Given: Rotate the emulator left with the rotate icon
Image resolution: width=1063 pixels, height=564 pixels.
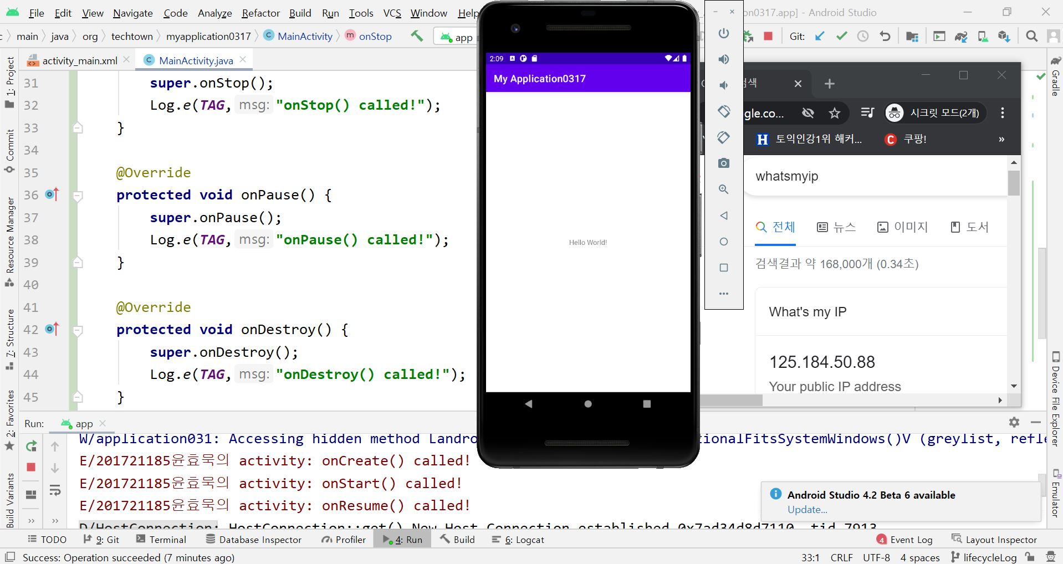Looking at the screenshot, I should [723, 111].
